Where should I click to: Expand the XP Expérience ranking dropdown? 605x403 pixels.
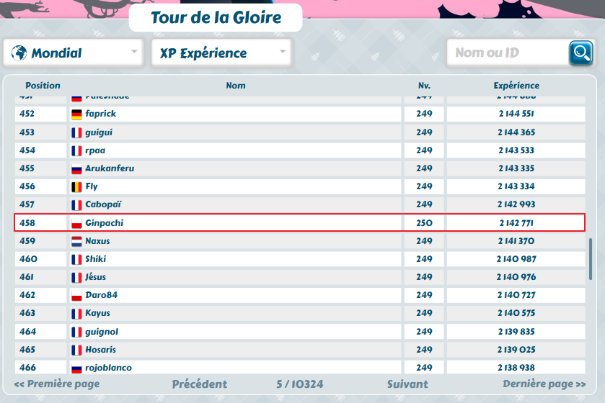point(221,53)
